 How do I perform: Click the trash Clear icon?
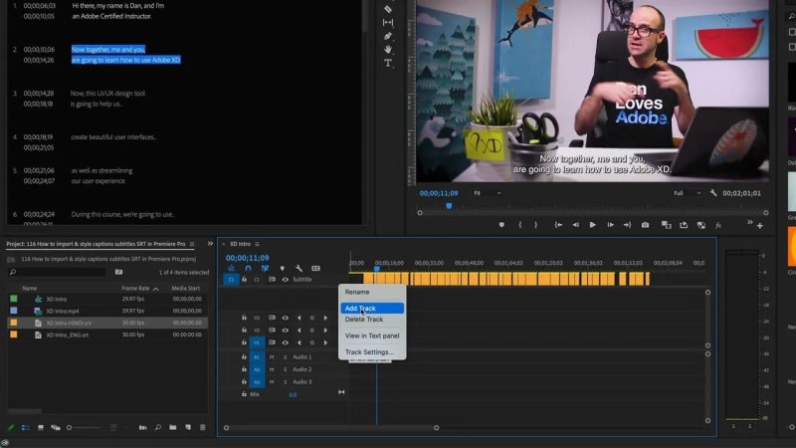[203, 428]
